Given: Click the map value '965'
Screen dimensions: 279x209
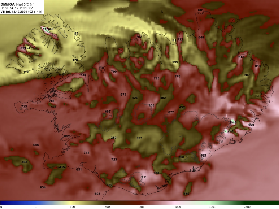Looking at the screenshot, I should coord(203,155).
